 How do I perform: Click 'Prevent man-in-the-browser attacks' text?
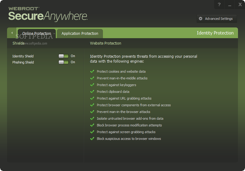point(123,112)
